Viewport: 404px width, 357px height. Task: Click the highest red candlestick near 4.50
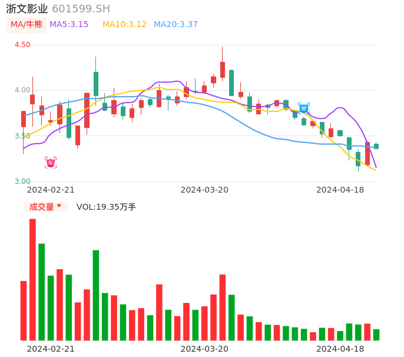click(x=223, y=70)
